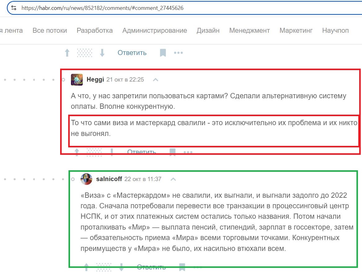Downvote the comment above Heggi's
This screenshot has height=275, width=362.
point(102,53)
